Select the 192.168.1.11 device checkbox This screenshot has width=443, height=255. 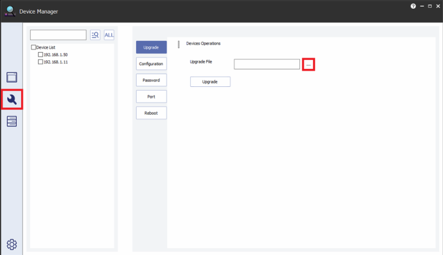[x=40, y=62]
